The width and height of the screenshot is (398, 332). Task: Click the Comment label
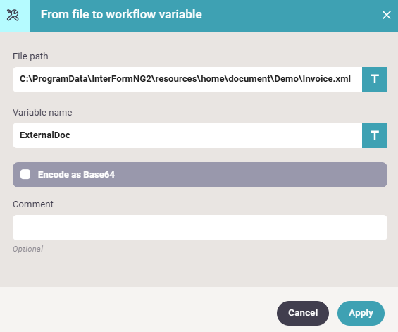(33, 204)
